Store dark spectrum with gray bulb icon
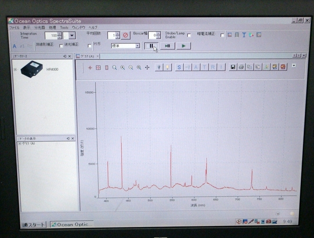 pos(159,67)
